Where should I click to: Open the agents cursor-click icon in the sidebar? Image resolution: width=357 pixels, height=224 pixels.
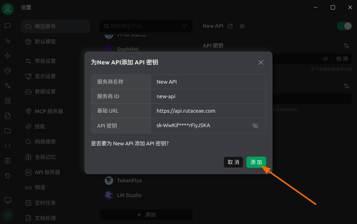8,41
